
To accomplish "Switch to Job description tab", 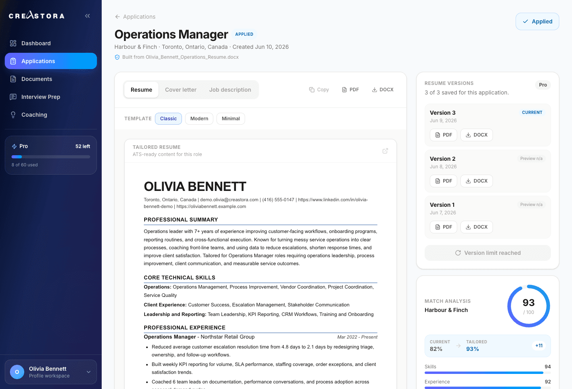I will [x=230, y=90].
